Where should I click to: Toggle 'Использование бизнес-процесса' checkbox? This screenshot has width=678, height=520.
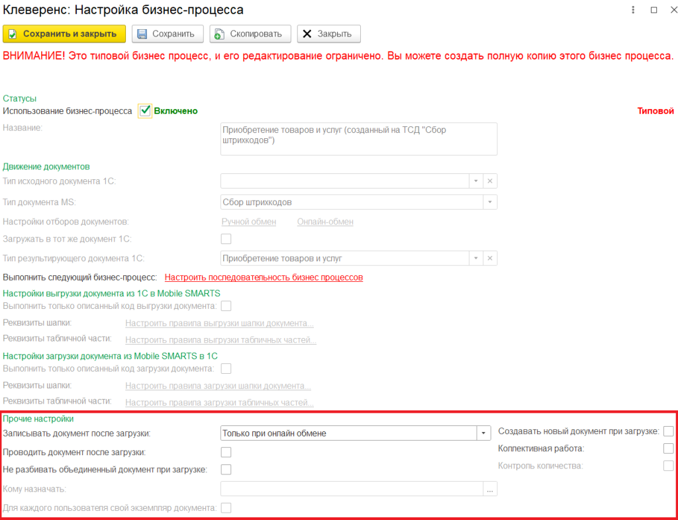(145, 111)
